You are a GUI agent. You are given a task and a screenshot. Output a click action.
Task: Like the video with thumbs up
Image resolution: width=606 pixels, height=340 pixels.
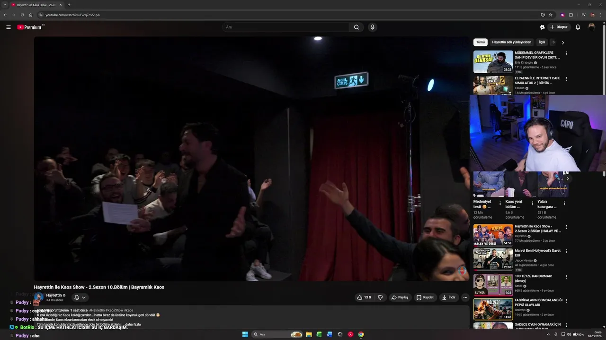click(364, 297)
